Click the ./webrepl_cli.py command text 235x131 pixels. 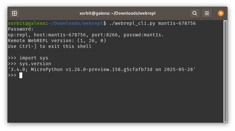[x=133, y=23]
